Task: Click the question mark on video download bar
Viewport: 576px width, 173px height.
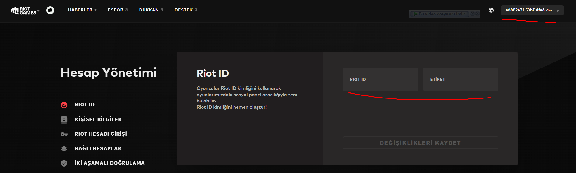Action: [x=472, y=14]
